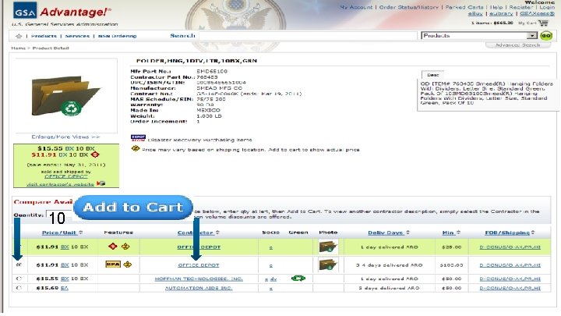Click visit contractor's website link
The image size is (561, 316).
(60, 184)
